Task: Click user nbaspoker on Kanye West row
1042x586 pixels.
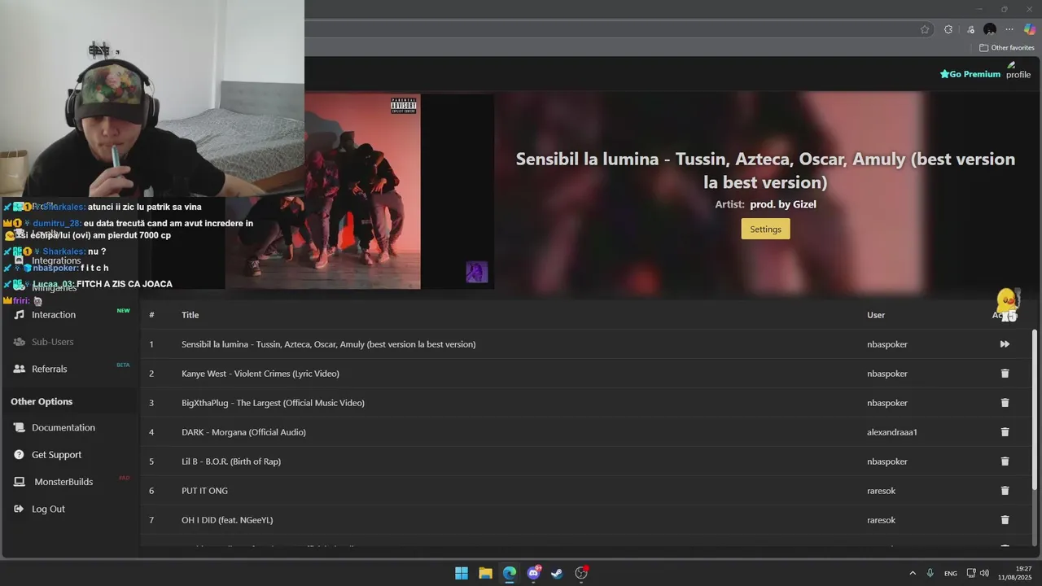Action: pos(887,374)
